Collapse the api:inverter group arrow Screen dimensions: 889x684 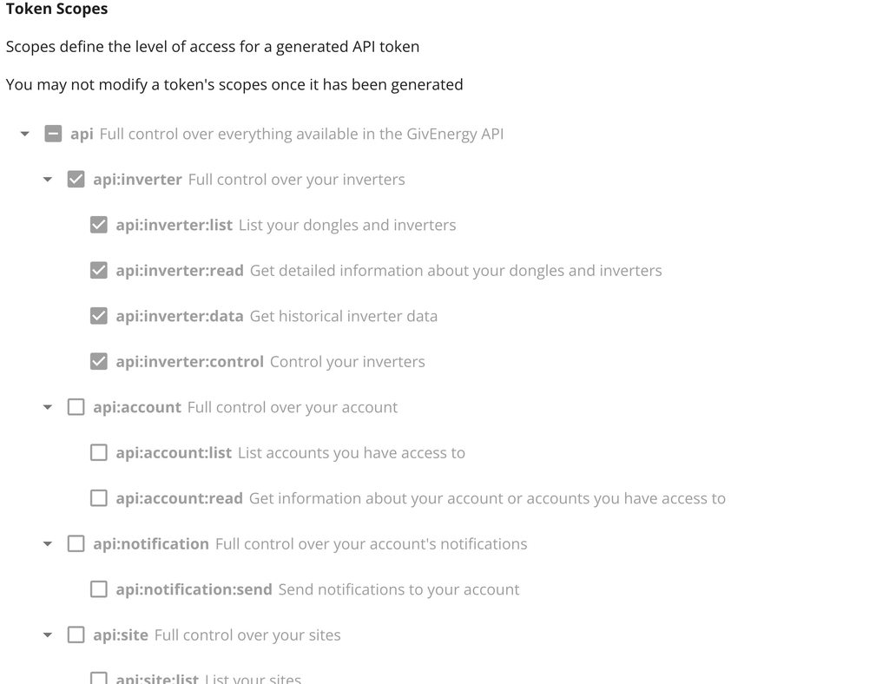coord(48,180)
